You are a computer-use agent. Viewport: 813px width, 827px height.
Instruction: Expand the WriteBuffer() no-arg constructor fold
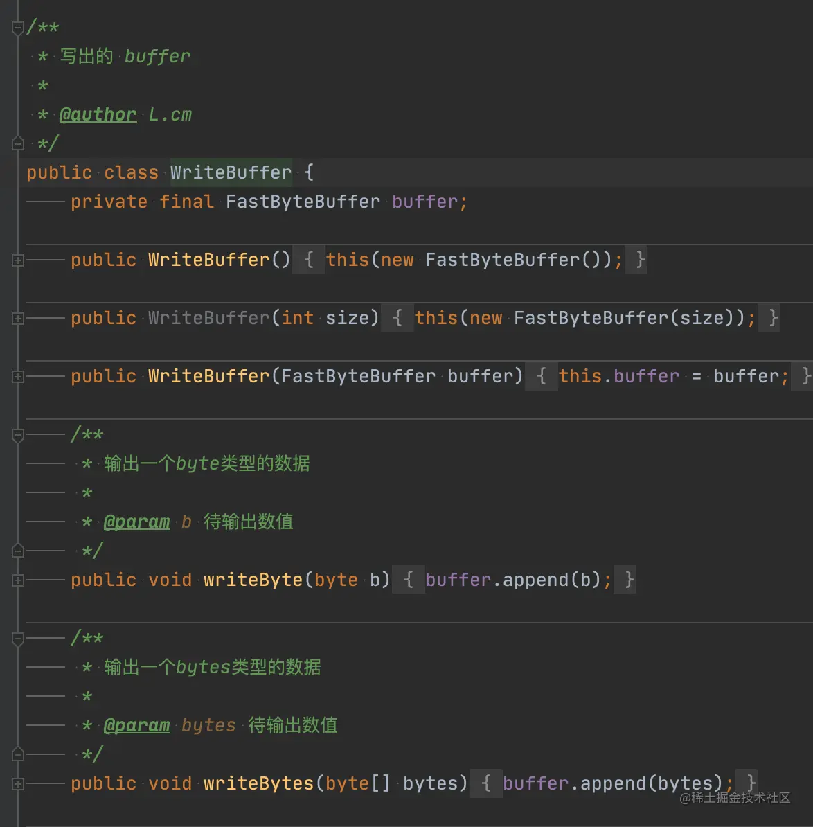coord(17,260)
